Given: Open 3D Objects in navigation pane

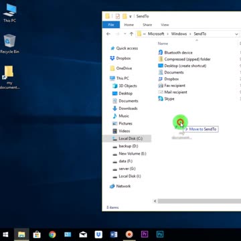Looking at the screenshot, I should [125, 86].
